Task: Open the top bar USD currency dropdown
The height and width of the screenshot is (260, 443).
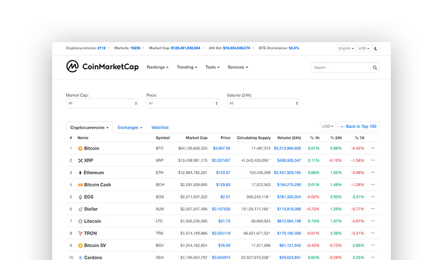Action: [x=364, y=48]
